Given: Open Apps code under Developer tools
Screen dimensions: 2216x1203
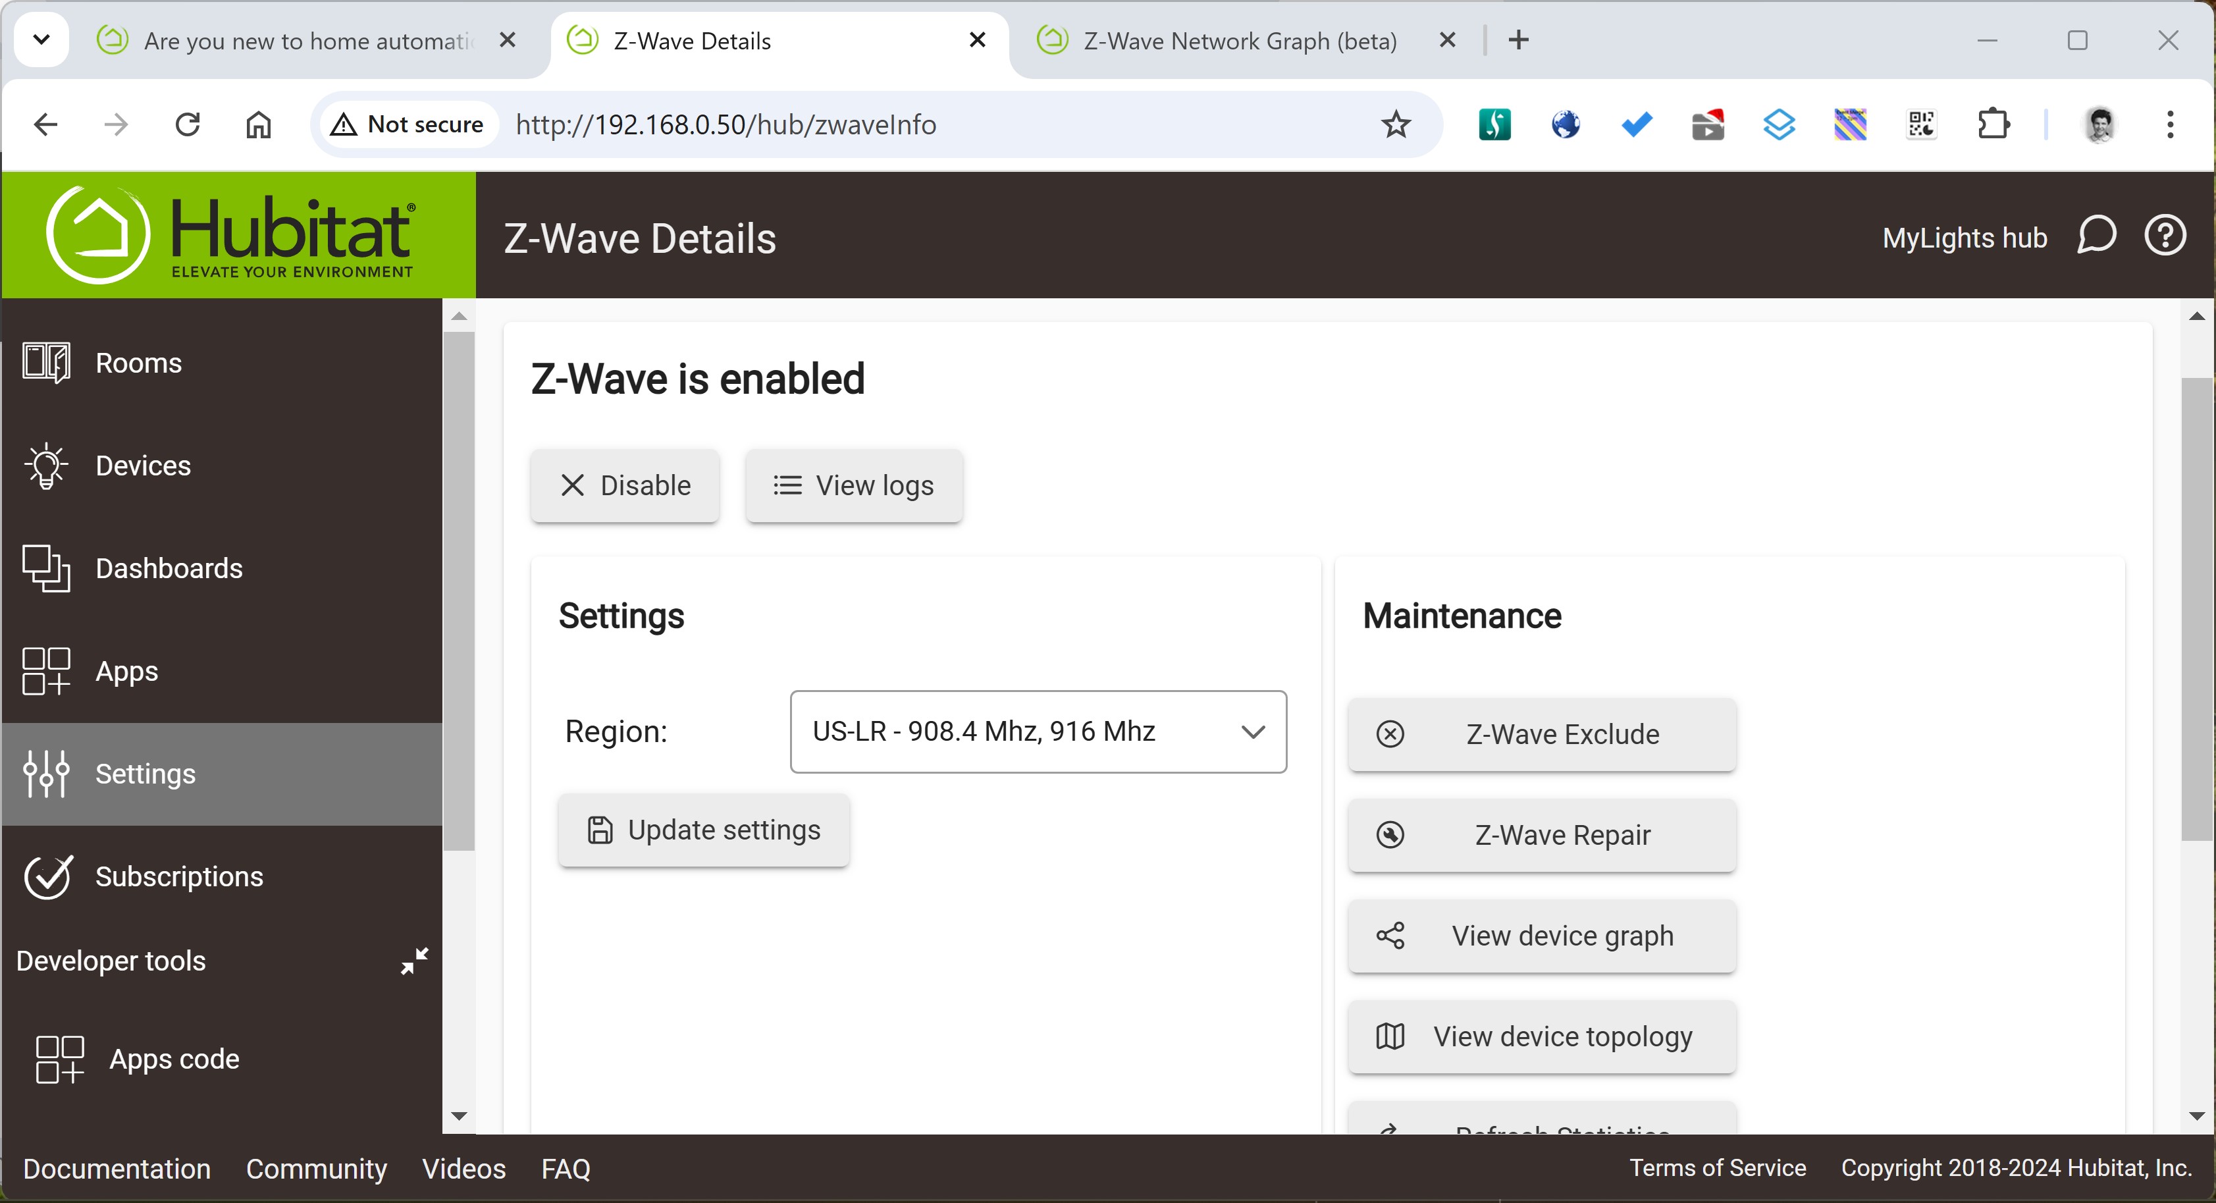Looking at the screenshot, I should coord(222,1059).
